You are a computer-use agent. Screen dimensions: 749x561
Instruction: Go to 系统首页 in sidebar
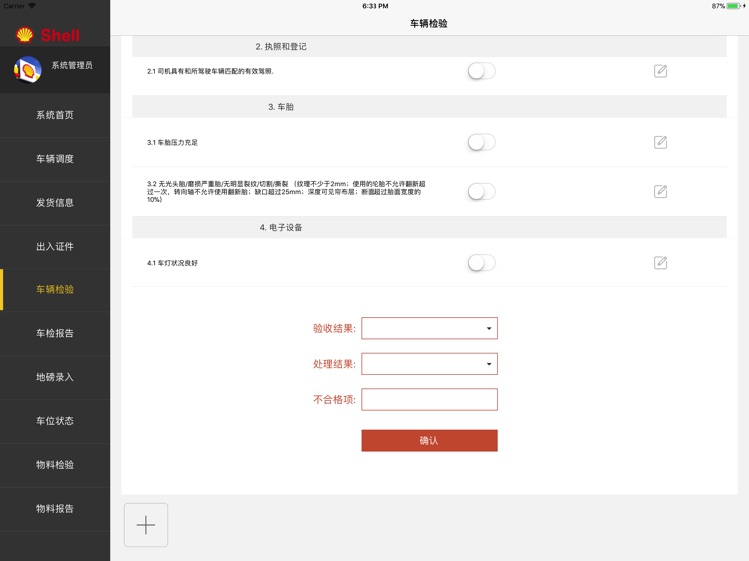pos(55,115)
